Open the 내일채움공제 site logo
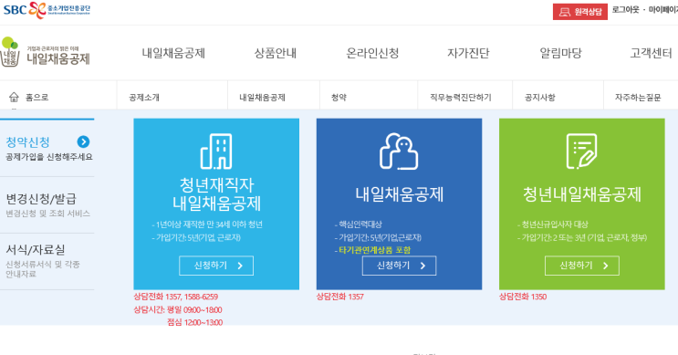Screen dimensions: 678x355 [x=45, y=52]
